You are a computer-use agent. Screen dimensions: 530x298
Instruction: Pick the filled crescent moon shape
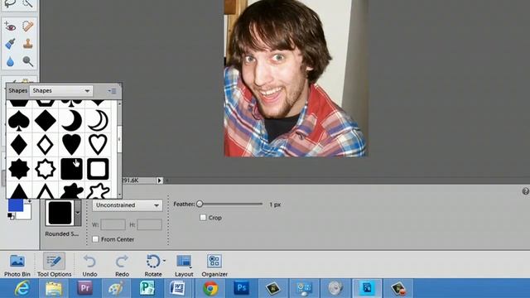tap(72, 121)
